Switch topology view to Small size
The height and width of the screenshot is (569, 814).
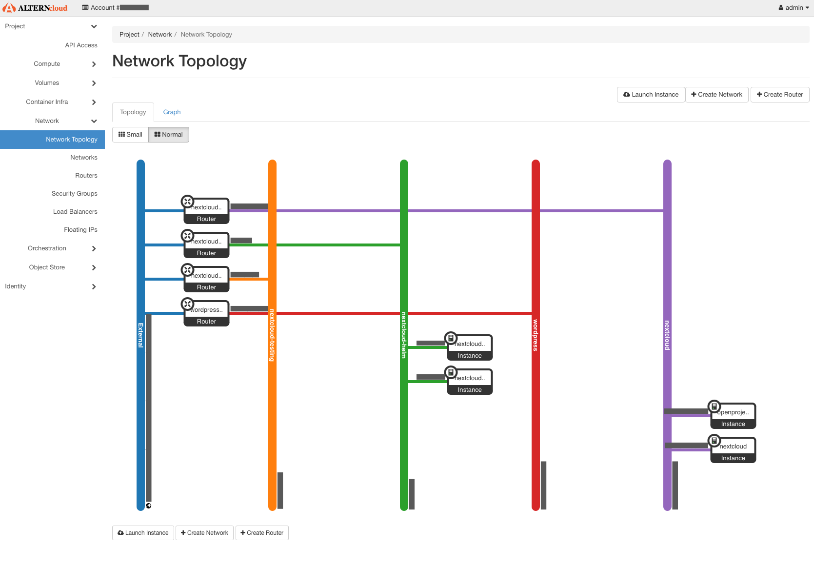[x=130, y=135]
